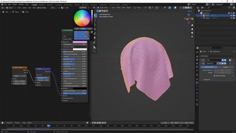Select solid shading mode
236x133 pixels.
point(186,7)
